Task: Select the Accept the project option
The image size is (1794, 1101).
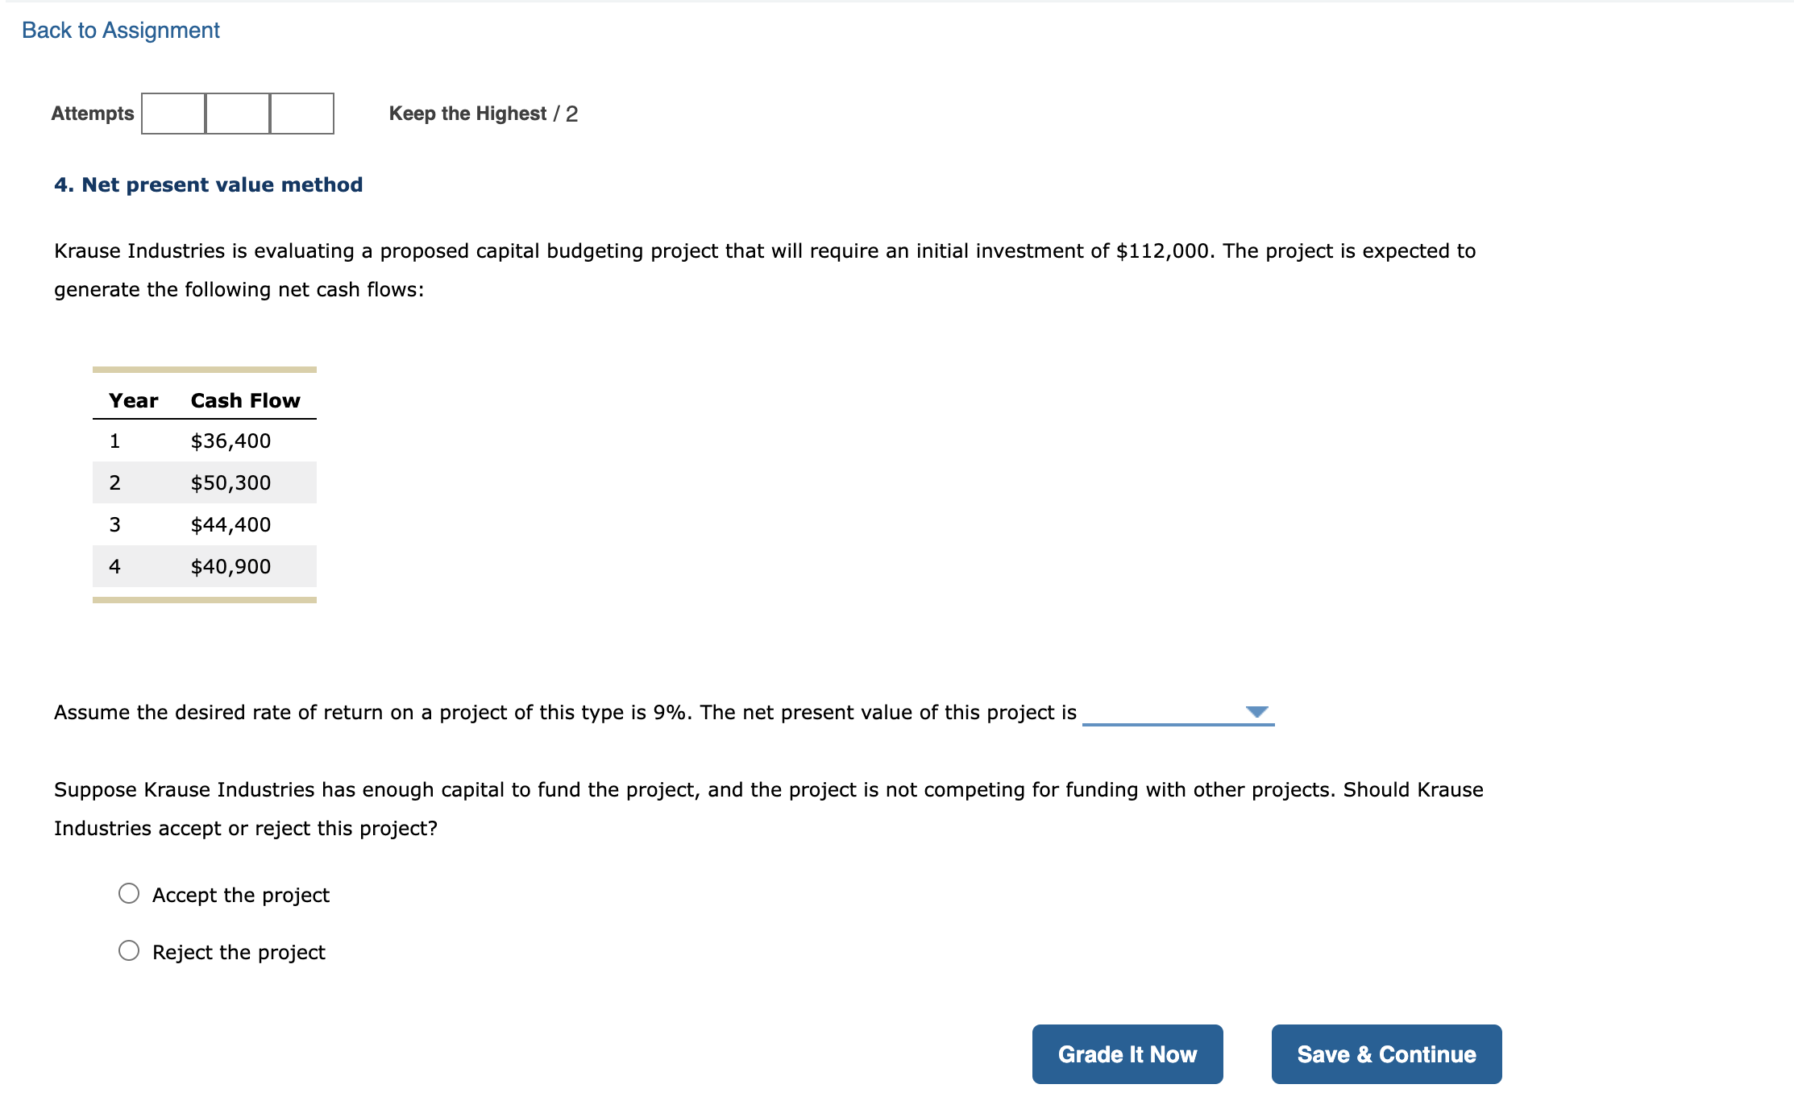Action: (x=129, y=893)
